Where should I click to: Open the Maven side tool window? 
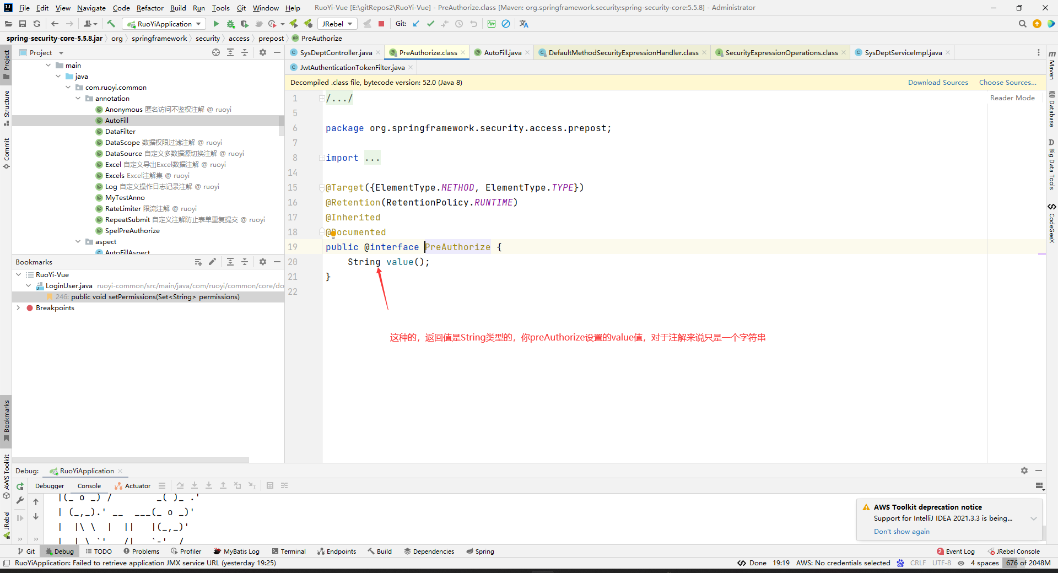pos(1052,65)
